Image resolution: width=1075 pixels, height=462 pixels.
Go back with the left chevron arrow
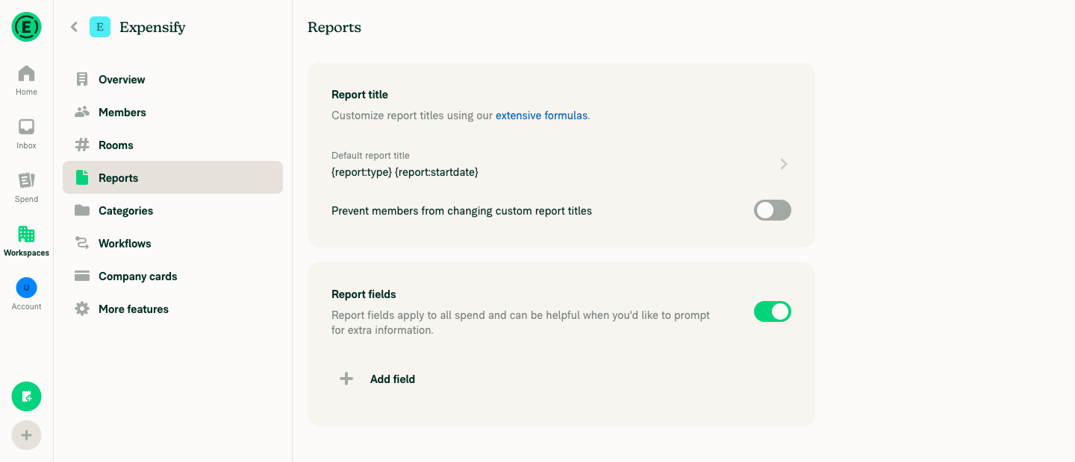click(74, 27)
